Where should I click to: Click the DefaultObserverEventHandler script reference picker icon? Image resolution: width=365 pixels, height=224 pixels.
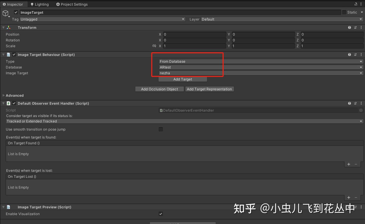pos(361,110)
